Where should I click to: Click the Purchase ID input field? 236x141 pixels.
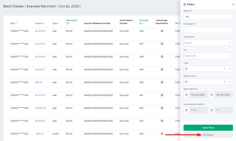pyautogui.click(x=208, y=30)
